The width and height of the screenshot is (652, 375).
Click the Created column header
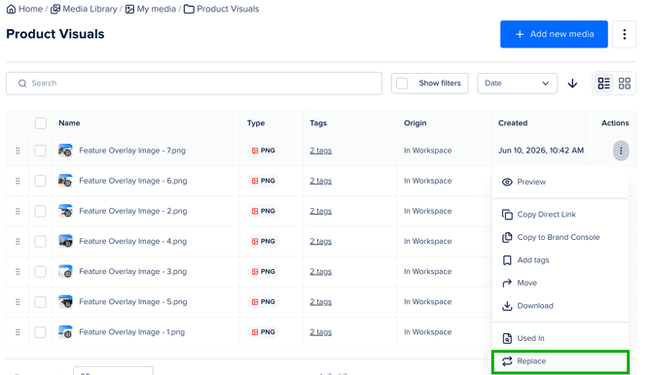click(513, 123)
